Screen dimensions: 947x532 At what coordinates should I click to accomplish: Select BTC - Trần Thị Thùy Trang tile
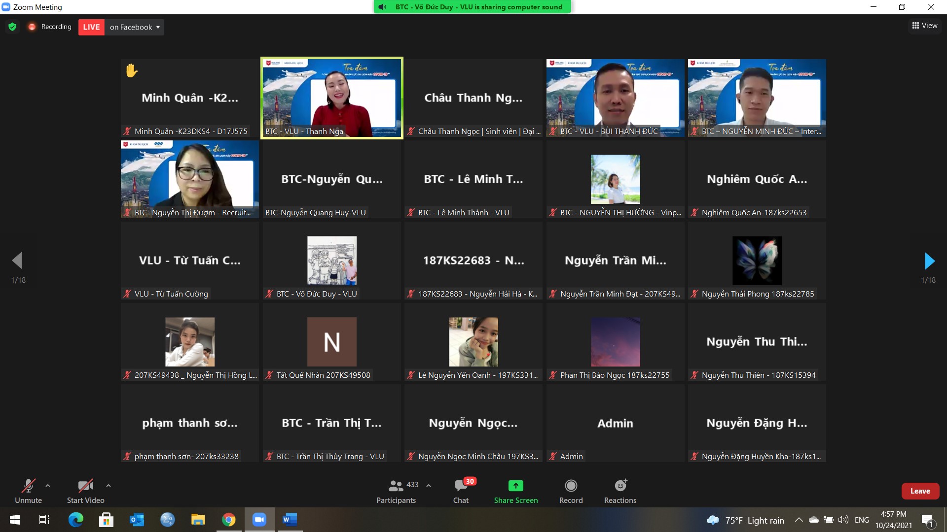click(x=332, y=423)
